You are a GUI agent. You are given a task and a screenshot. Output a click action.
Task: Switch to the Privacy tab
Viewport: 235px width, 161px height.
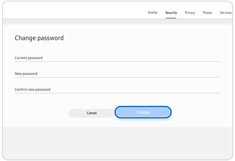tap(190, 13)
